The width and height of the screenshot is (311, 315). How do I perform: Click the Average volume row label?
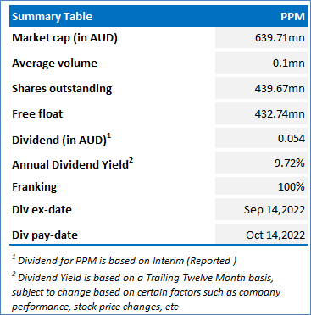[54, 63]
